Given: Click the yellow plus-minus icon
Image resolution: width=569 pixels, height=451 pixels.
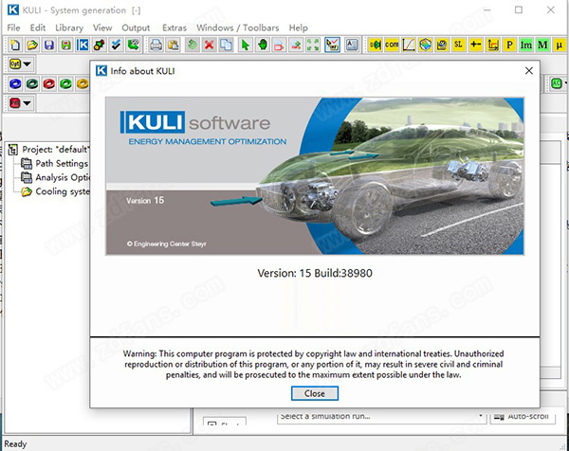Looking at the screenshot, I should click(475, 45).
